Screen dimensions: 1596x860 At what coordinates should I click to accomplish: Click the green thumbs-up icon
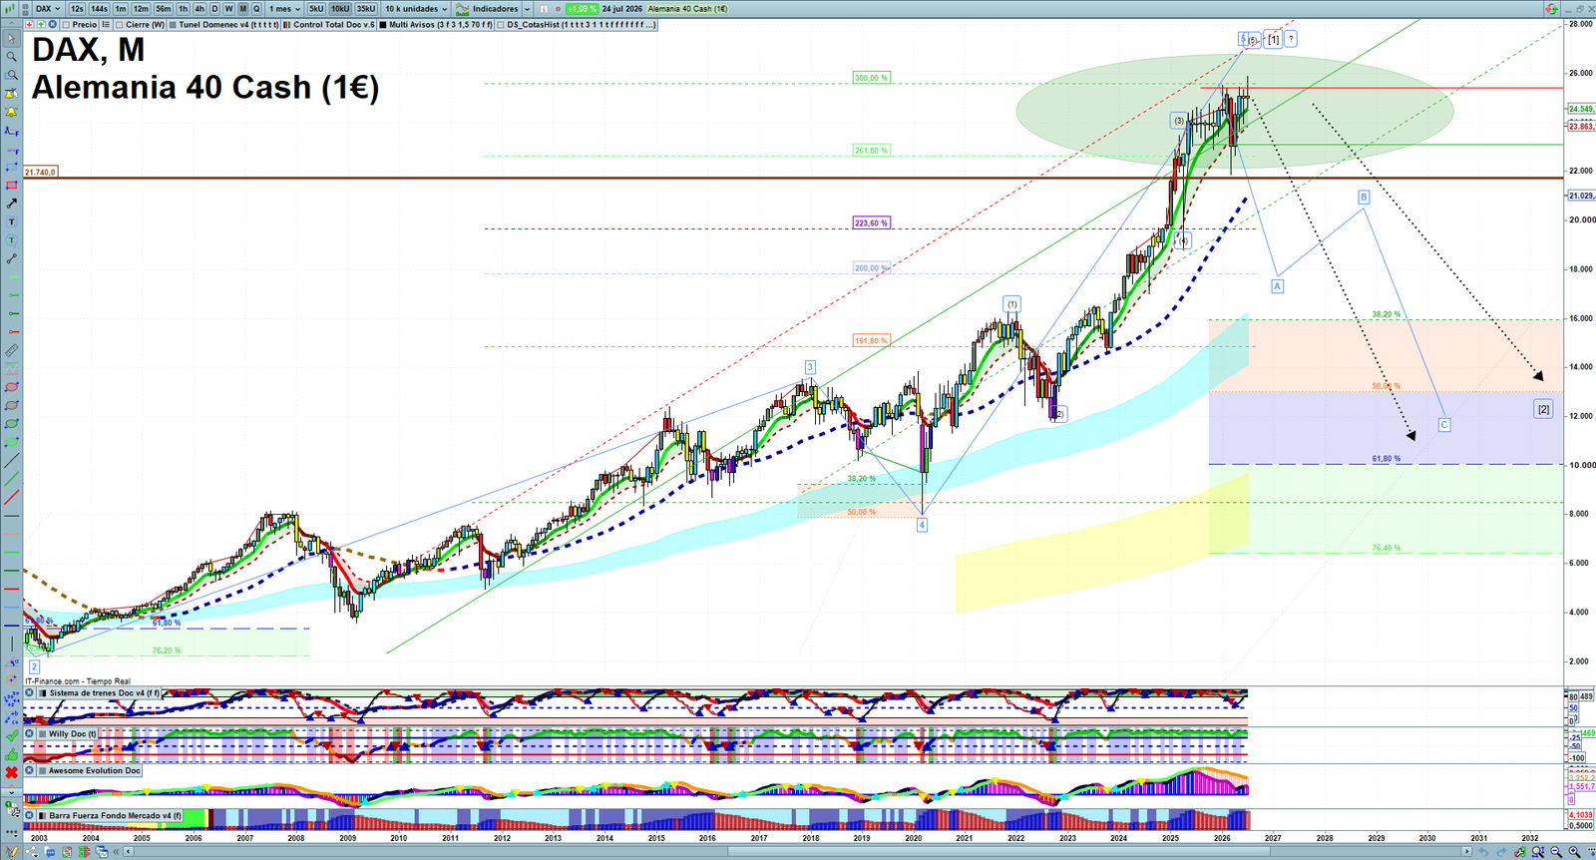[11, 754]
